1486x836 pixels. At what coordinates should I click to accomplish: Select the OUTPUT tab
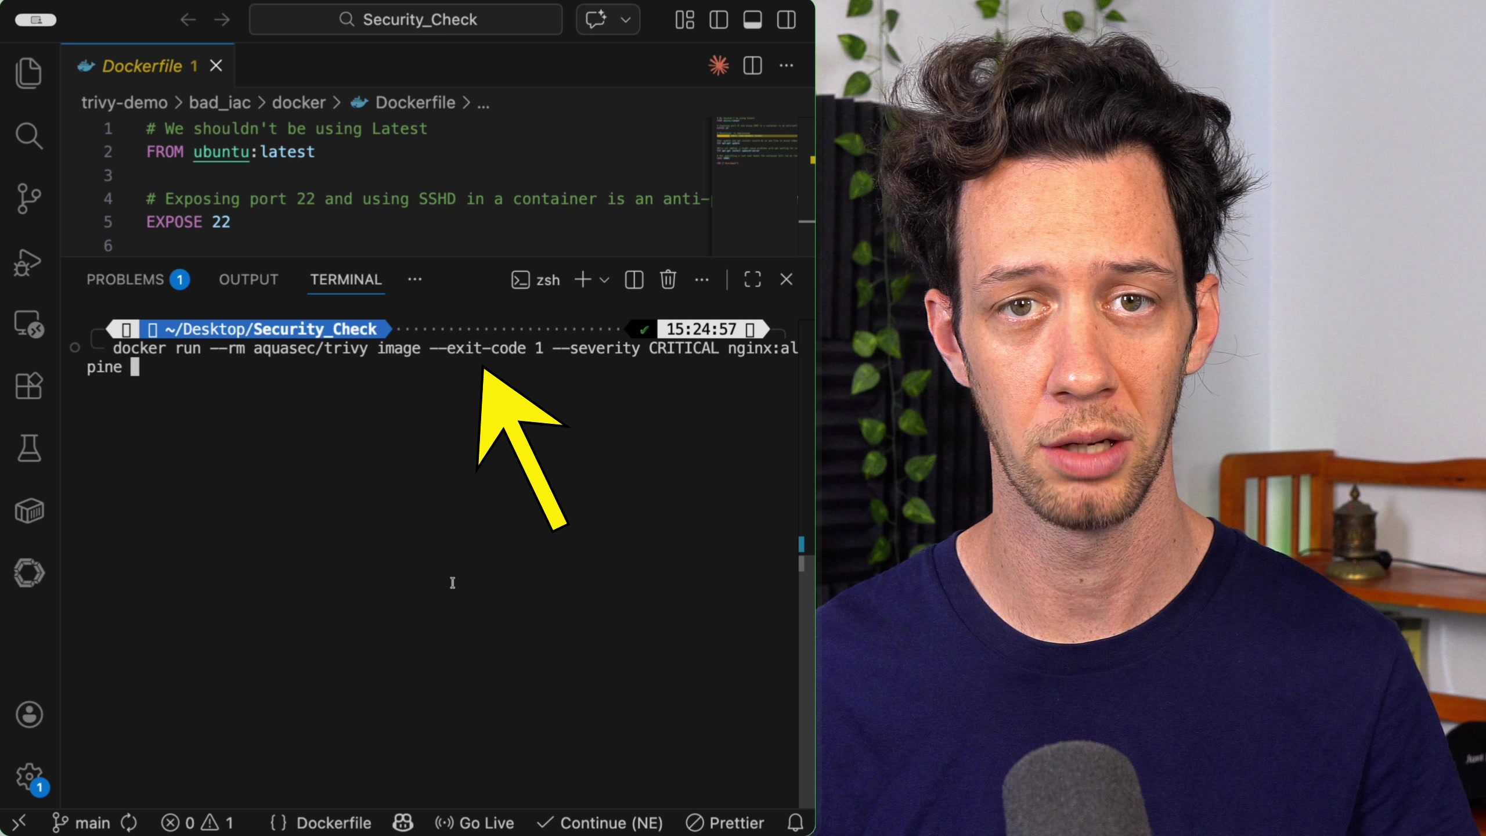point(248,279)
